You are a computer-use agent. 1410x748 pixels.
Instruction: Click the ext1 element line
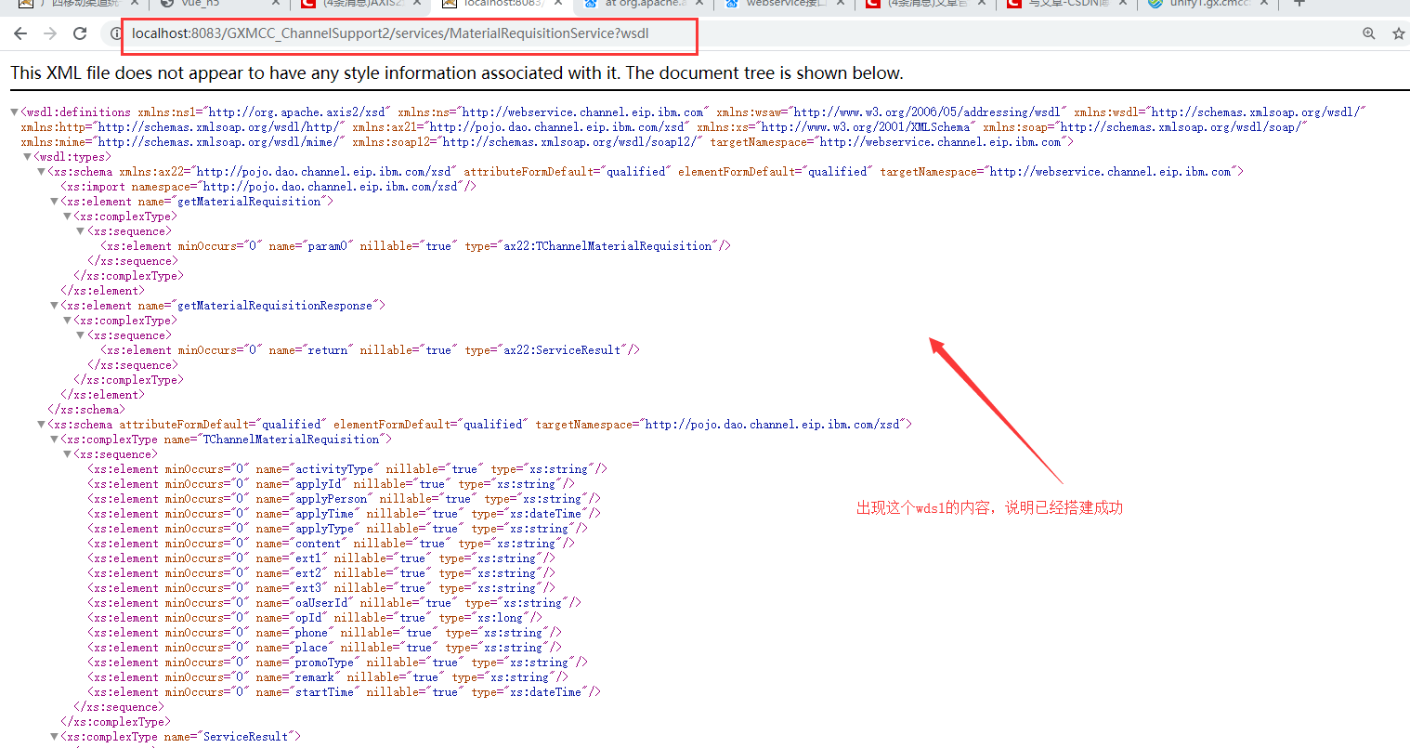click(x=321, y=558)
